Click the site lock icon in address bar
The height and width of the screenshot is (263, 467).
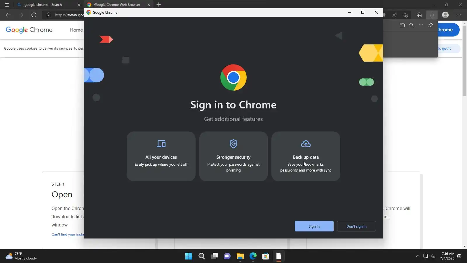coord(48,15)
